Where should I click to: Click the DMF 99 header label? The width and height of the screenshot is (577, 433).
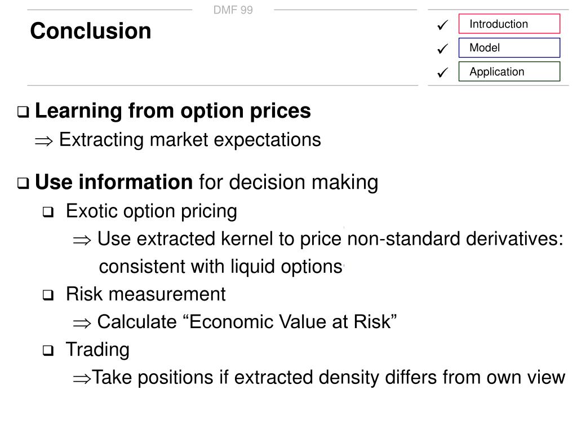click(x=233, y=10)
